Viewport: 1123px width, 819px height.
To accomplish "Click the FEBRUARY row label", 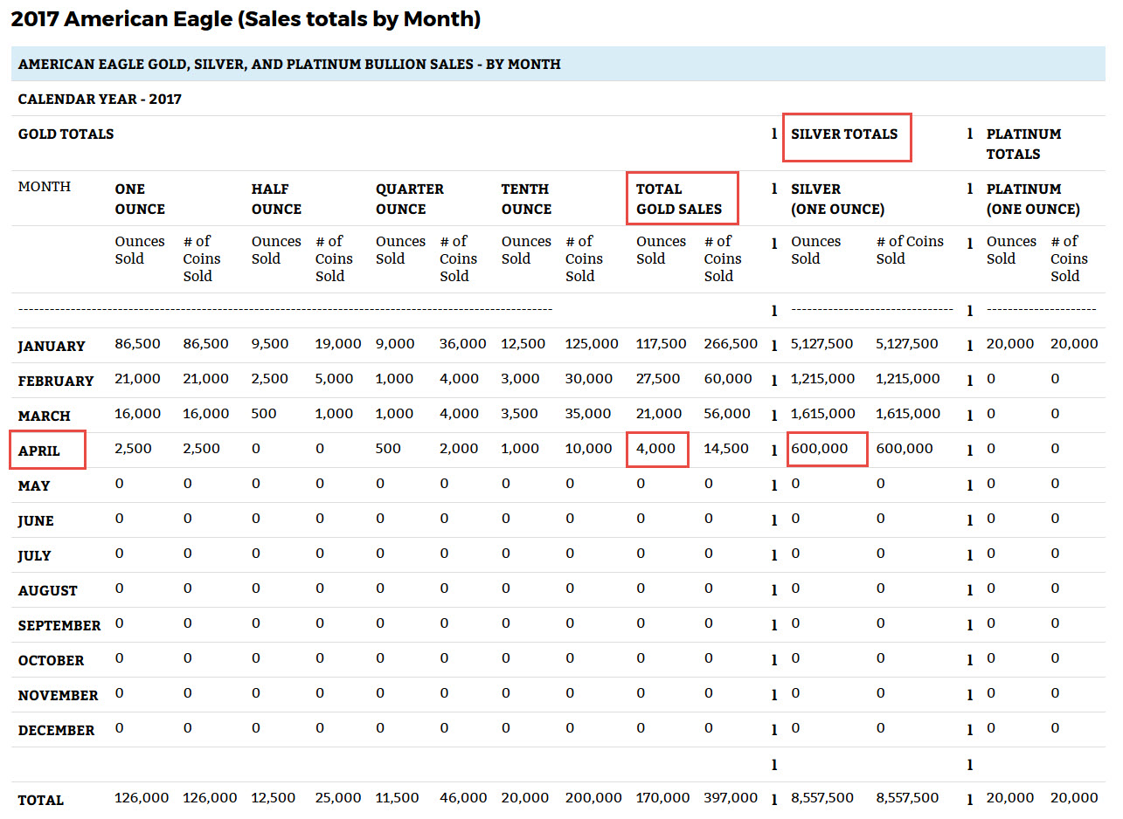I will click(x=56, y=381).
